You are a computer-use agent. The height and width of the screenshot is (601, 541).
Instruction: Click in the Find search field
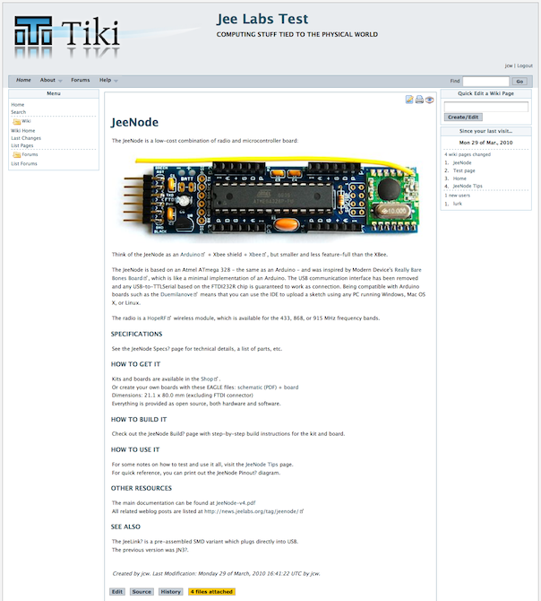[485, 82]
